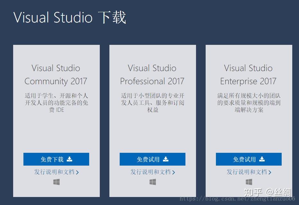The image size is (299, 205).
Task: Select the Windows logo under Visual Studio Professional 2017
Action: [153, 182]
